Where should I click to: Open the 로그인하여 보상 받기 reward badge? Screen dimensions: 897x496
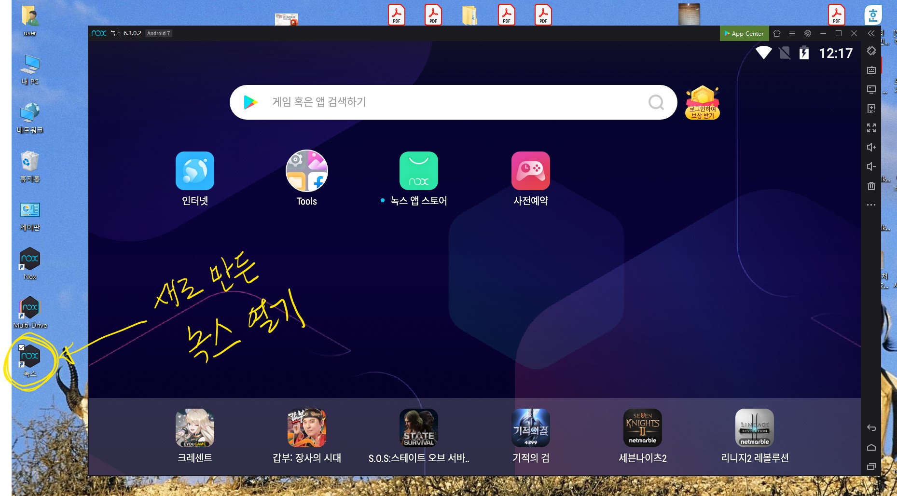703,102
